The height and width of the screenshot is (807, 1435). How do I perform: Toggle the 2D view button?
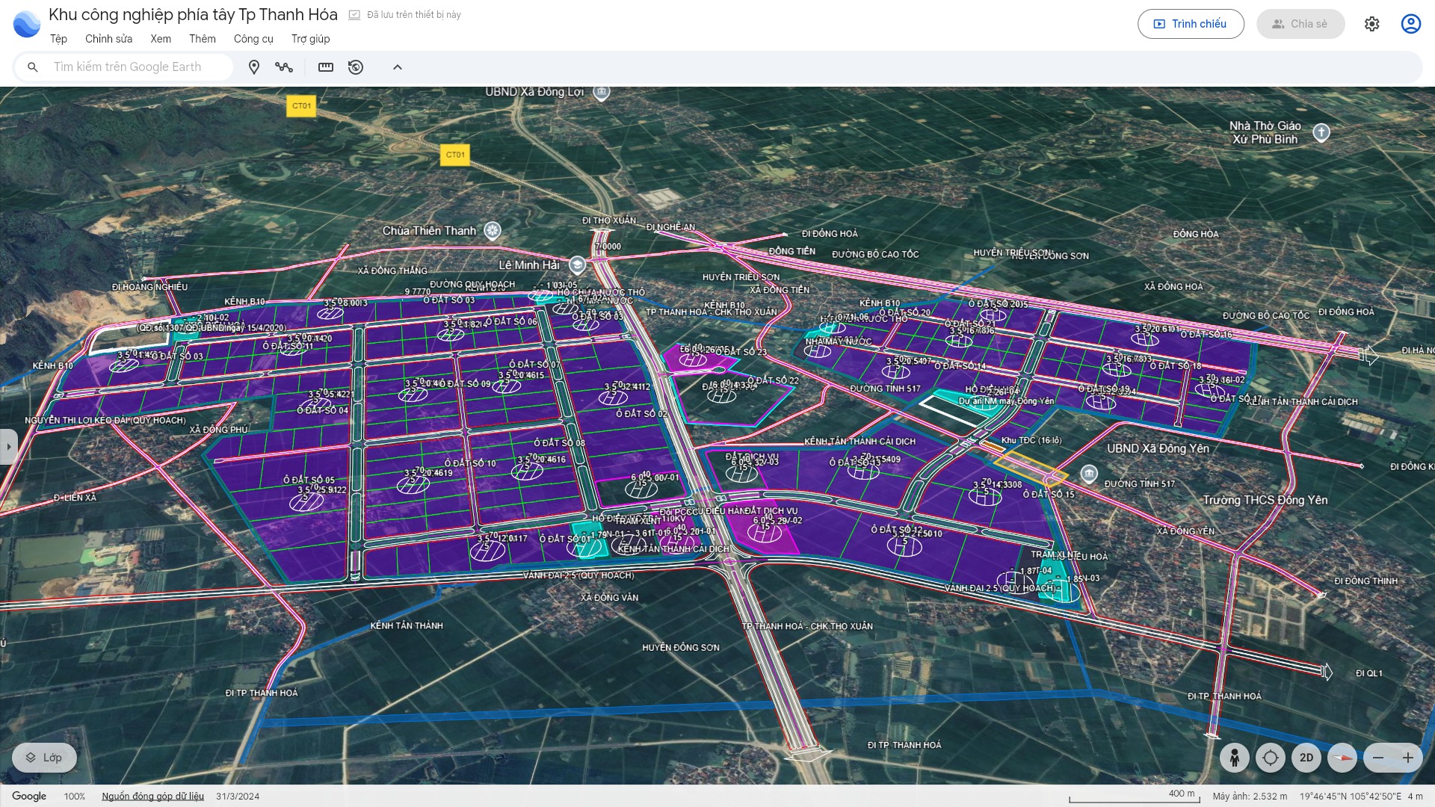pos(1306,758)
